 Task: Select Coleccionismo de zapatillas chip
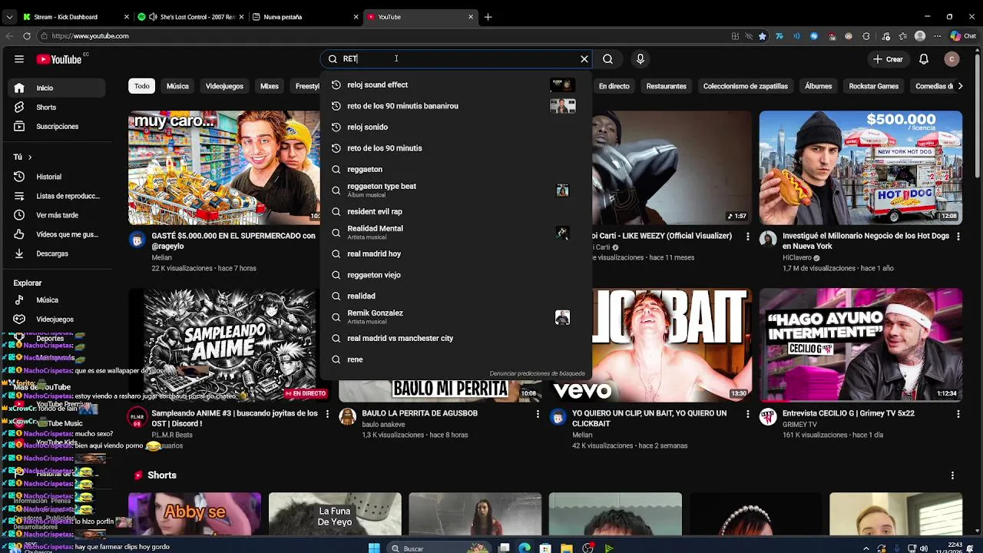tap(745, 86)
